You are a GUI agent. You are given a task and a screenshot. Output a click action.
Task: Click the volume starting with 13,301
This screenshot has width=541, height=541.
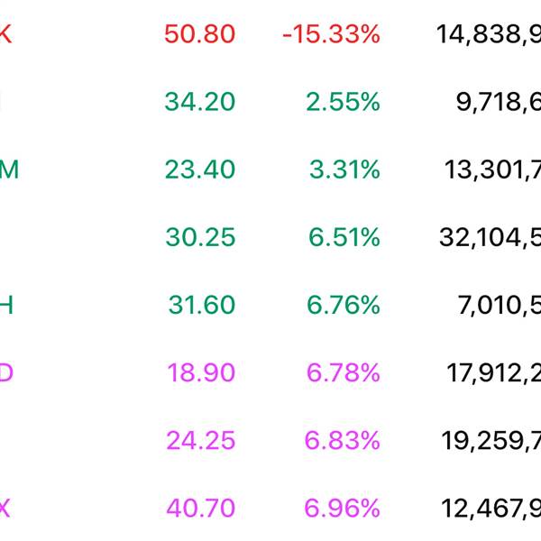click(x=491, y=170)
